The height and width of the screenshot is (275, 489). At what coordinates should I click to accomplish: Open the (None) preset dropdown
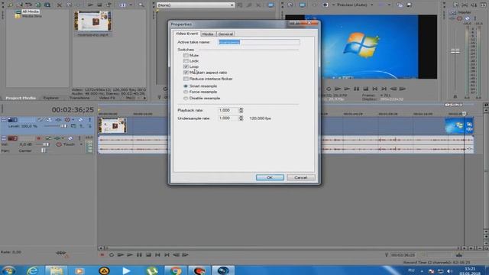pyautogui.click(x=196, y=5)
